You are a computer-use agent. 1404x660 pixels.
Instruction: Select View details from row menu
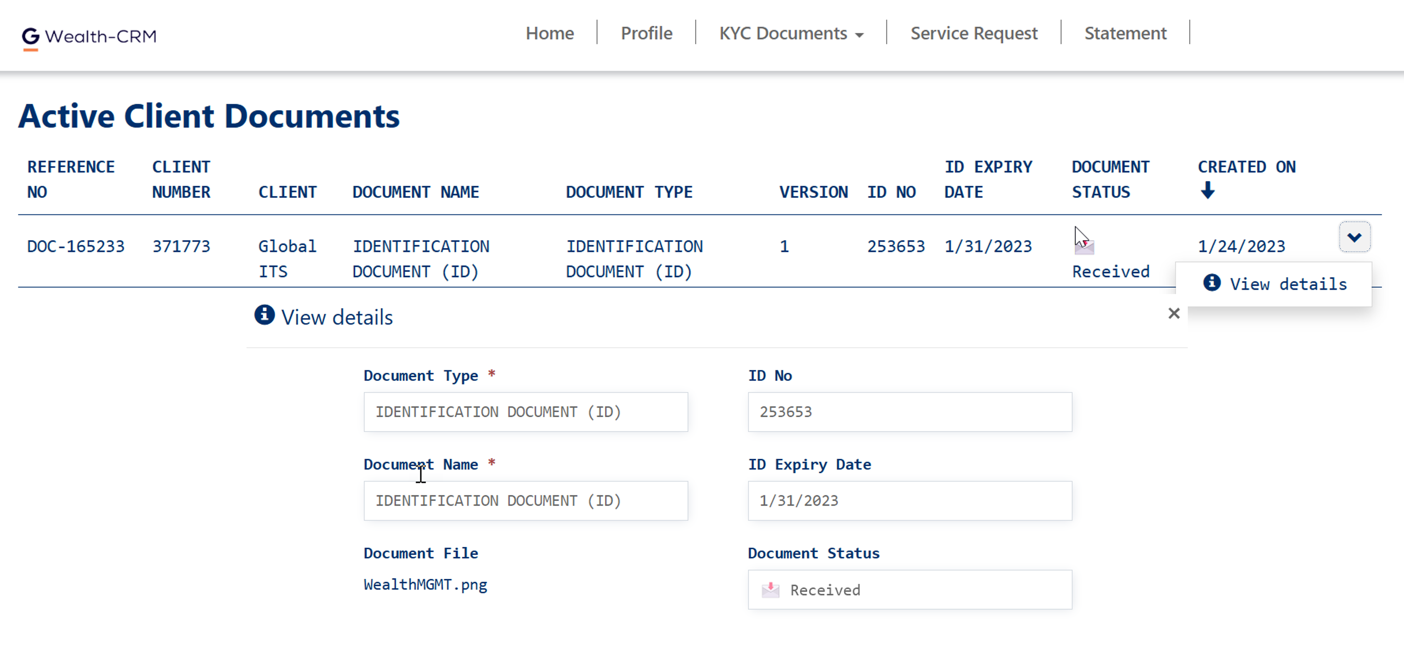(x=1287, y=284)
